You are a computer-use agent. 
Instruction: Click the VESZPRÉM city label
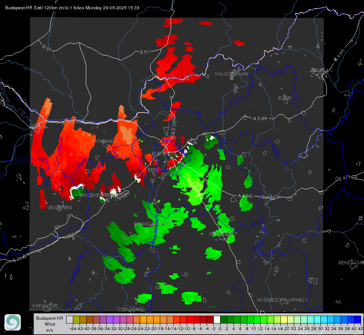pos(59,207)
